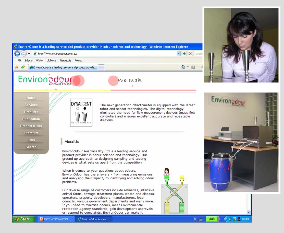Click the Windows Start button
The image size is (284, 233).
pyautogui.click(x=23, y=219)
